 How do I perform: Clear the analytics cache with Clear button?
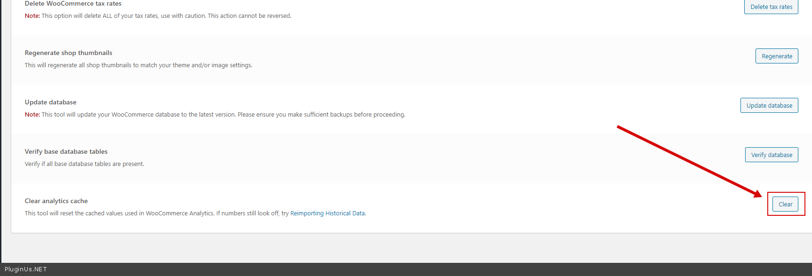click(785, 204)
